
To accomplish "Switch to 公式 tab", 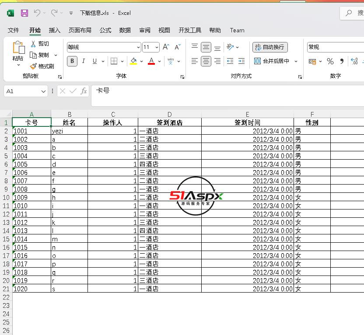I will tap(105, 30).
